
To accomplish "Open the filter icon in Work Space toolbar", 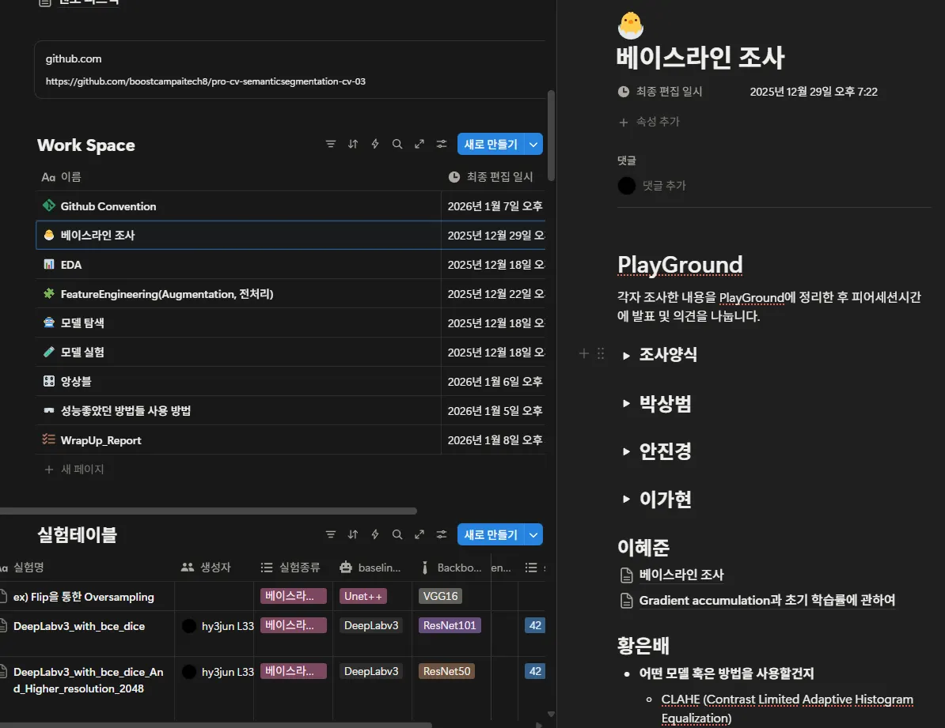I will pos(330,144).
